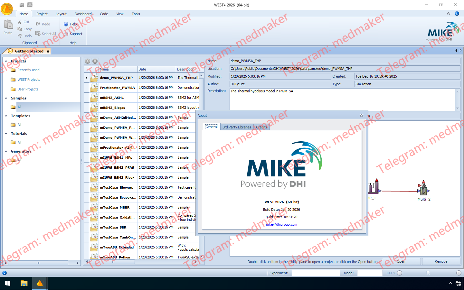
Task: Click the mike@dhigroup.com email link
Action: pyautogui.click(x=281, y=224)
